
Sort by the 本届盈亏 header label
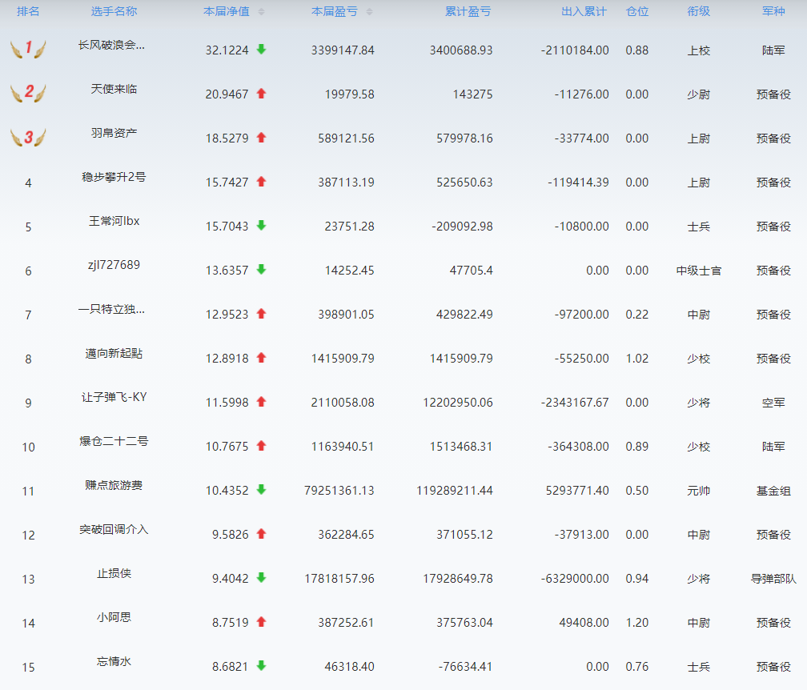pyautogui.click(x=335, y=11)
